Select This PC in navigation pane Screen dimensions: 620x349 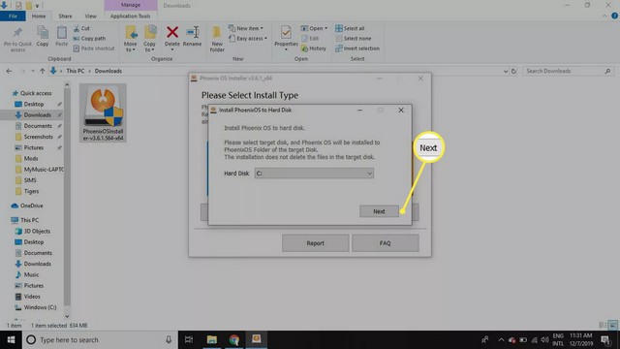coord(29,220)
